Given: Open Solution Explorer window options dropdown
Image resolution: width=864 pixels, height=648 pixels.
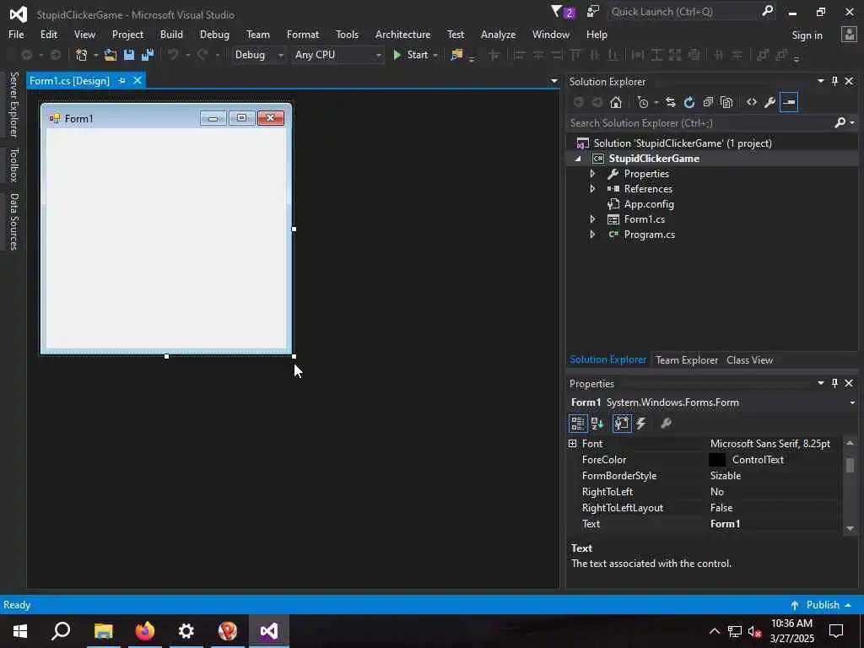Looking at the screenshot, I should pos(820,81).
